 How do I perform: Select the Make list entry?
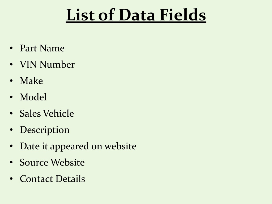[31, 81]
